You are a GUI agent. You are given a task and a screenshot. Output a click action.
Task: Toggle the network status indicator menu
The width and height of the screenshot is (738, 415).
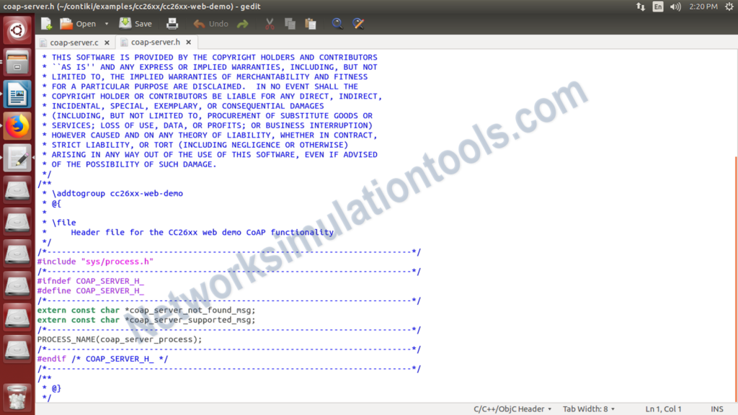pyautogui.click(x=640, y=6)
